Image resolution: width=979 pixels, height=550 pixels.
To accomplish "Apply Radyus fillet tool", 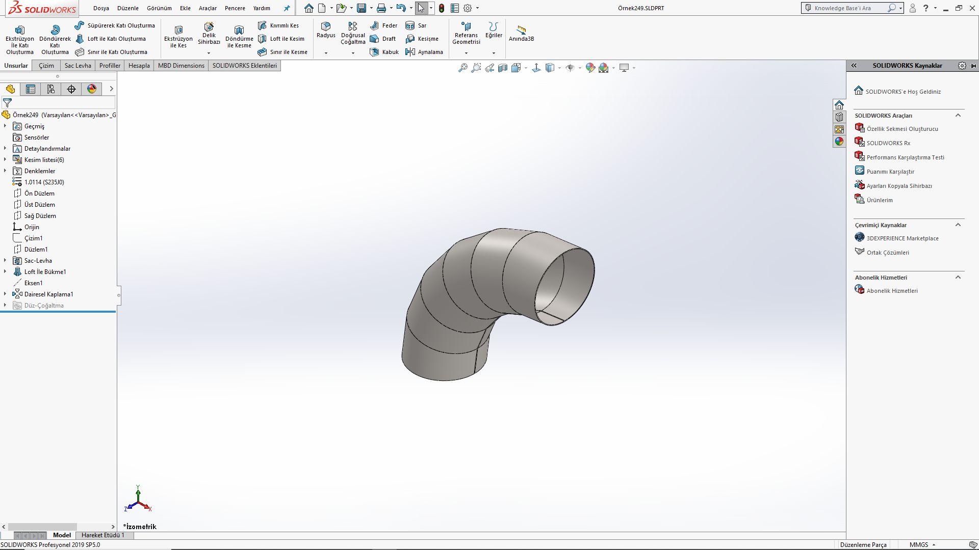I will [326, 30].
